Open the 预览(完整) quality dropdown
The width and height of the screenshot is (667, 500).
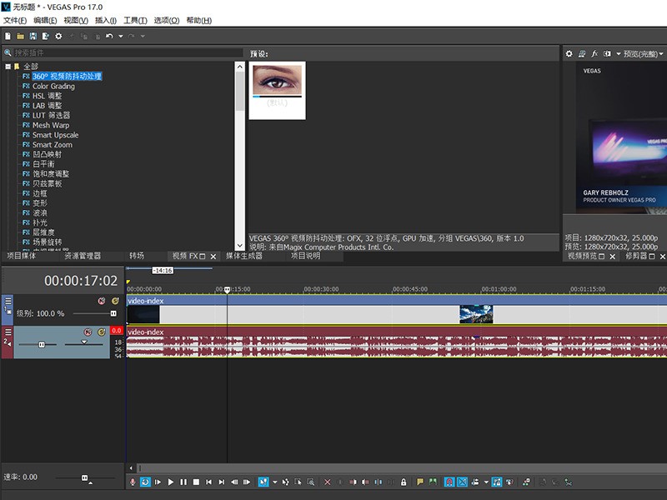(x=642, y=53)
